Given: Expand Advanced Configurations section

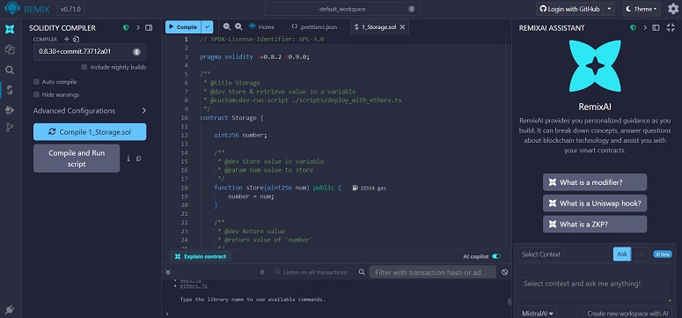Looking at the screenshot, I should pyautogui.click(x=90, y=111).
